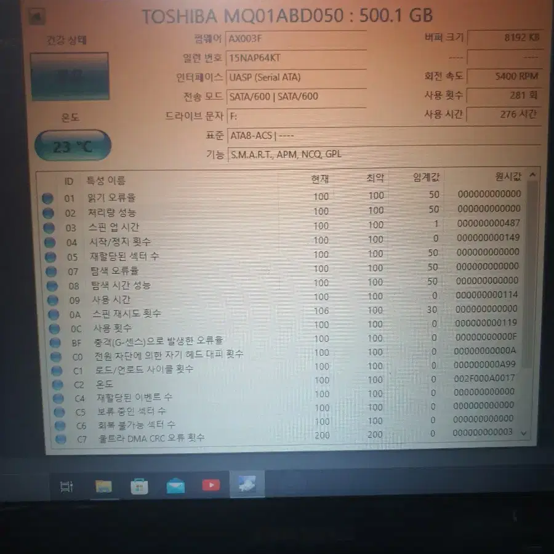The image size is (554, 554).
Task: Click the status circle for C4 재할당된 이벤트 수
Action: pos(58,398)
